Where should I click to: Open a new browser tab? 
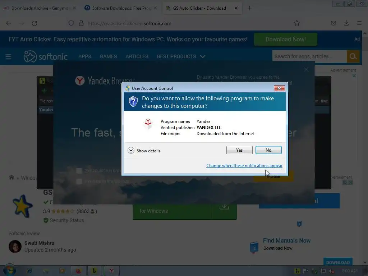[x=249, y=8]
